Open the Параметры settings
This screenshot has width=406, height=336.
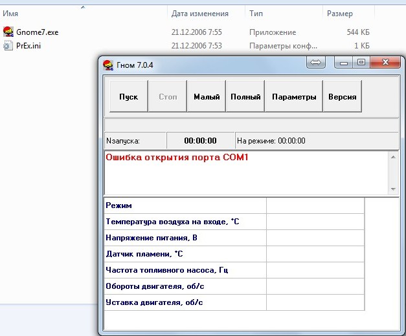coord(294,96)
